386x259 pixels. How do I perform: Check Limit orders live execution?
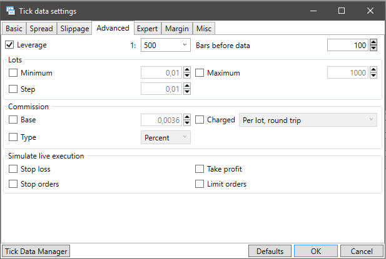tap(200, 184)
